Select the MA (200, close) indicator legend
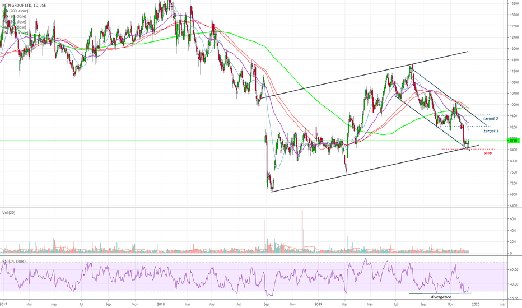Screen dimensions: 522x308 click(15, 11)
